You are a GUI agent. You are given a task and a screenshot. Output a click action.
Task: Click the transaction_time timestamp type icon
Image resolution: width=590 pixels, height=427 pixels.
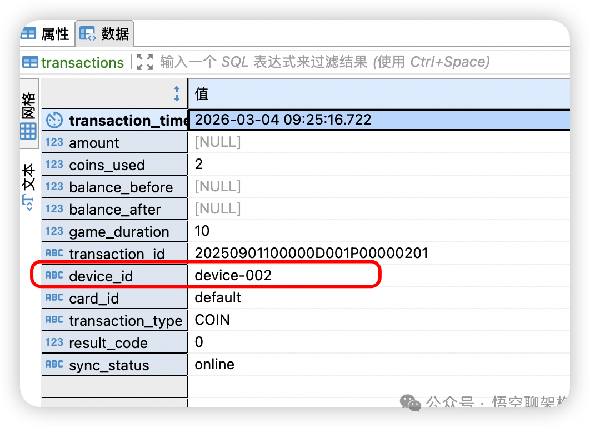pos(54,120)
